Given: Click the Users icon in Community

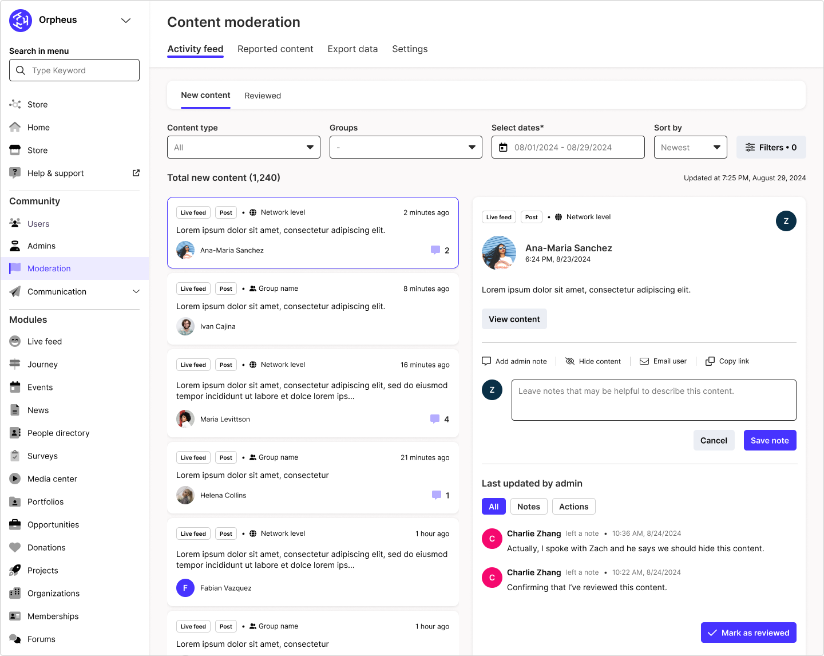Looking at the screenshot, I should (x=15, y=223).
